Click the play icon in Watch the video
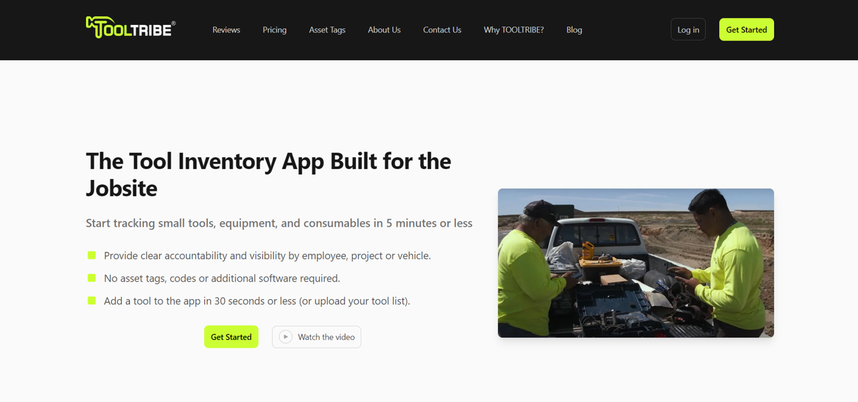 pyautogui.click(x=286, y=337)
